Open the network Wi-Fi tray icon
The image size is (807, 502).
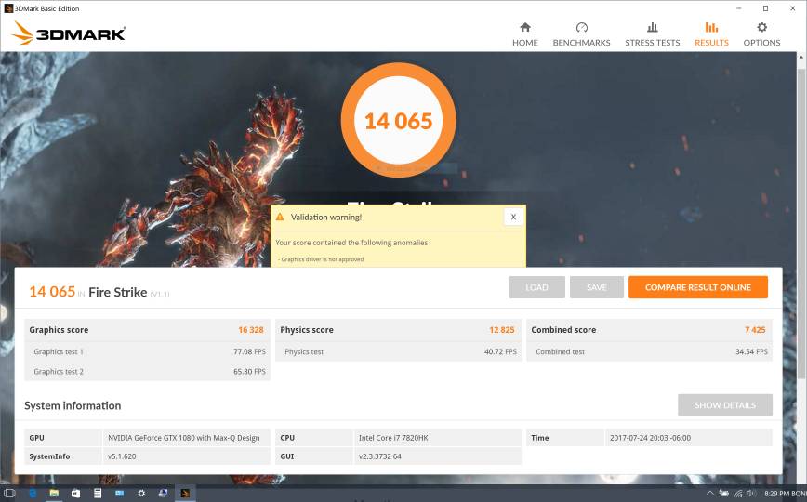pyautogui.click(x=738, y=494)
